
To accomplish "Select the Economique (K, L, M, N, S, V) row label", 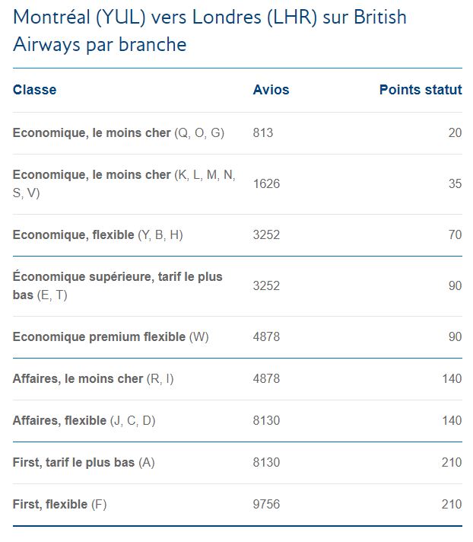I will point(124,183).
